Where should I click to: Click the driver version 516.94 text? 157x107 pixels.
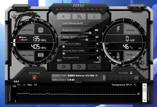pyautogui.click(x=71, y=80)
